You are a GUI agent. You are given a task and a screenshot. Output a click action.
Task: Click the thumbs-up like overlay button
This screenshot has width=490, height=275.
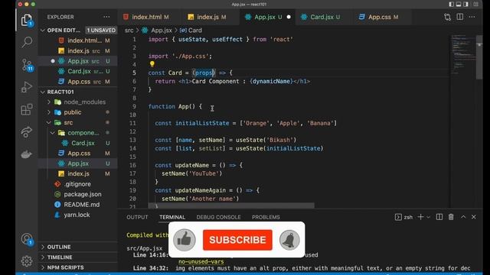click(x=185, y=240)
